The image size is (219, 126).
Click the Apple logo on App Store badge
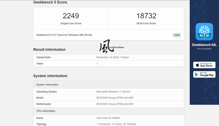point(197,65)
